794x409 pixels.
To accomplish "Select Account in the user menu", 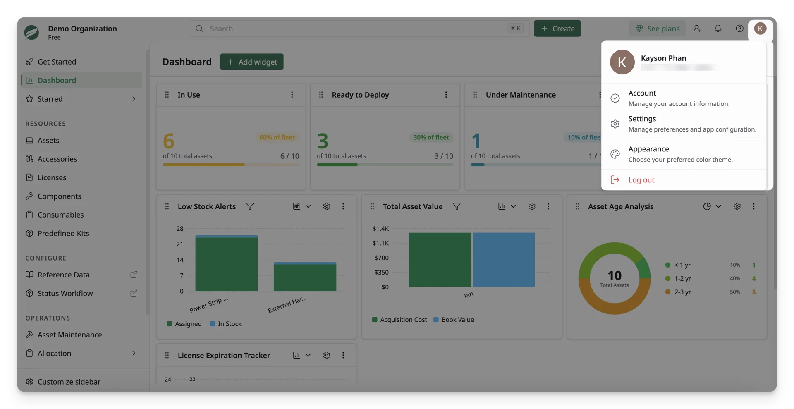I will pyautogui.click(x=684, y=98).
